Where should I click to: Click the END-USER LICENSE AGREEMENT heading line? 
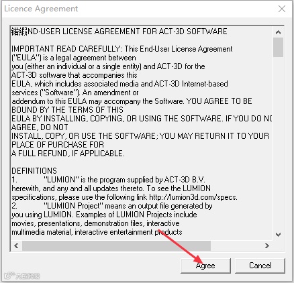(119, 32)
